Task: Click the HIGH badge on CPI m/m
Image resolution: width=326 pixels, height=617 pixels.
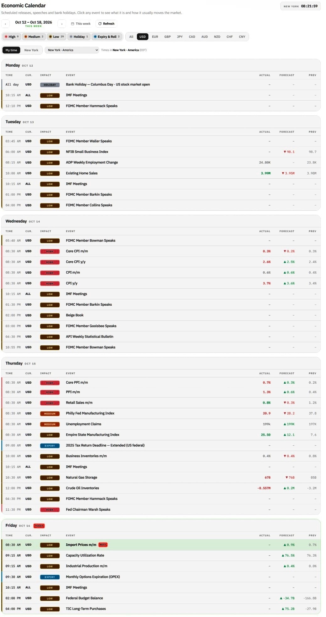Action: point(50,273)
